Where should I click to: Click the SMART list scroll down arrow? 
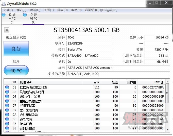167,130
